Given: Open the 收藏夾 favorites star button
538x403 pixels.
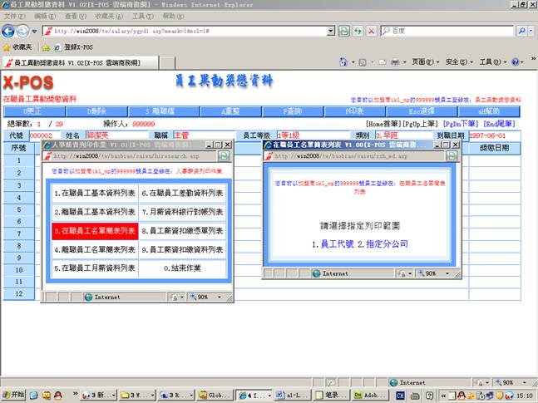Looking at the screenshot, I should click(17, 47).
